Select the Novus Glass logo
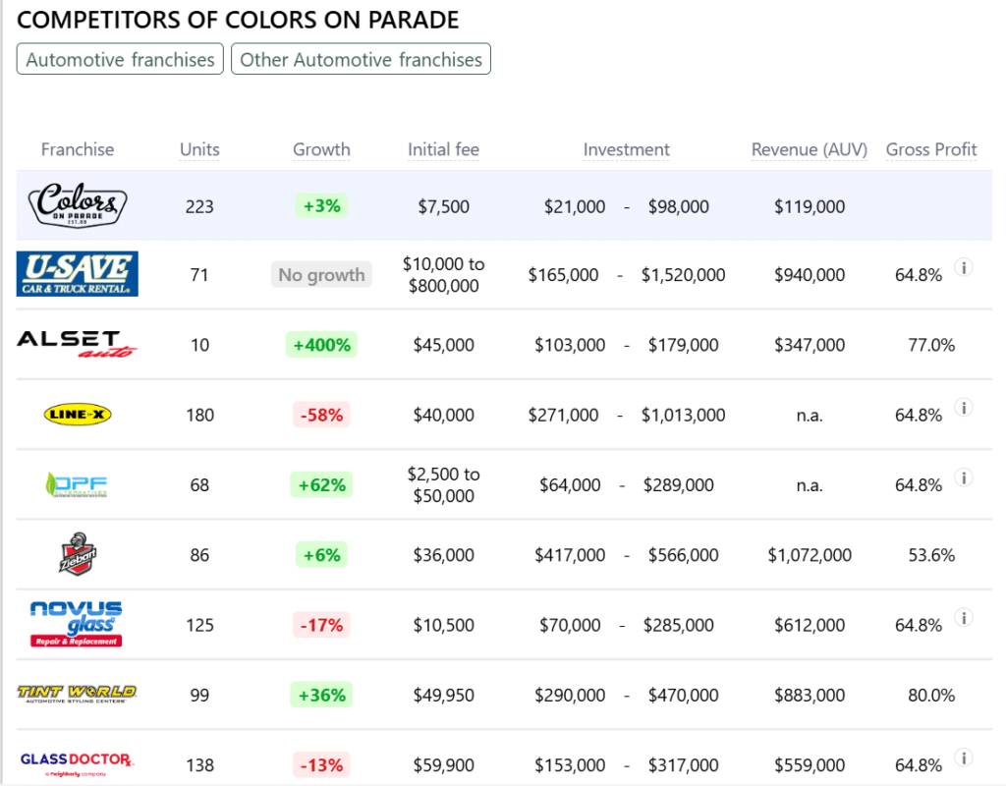Viewport: 1006px width, 786px height. tap(77, 624)
